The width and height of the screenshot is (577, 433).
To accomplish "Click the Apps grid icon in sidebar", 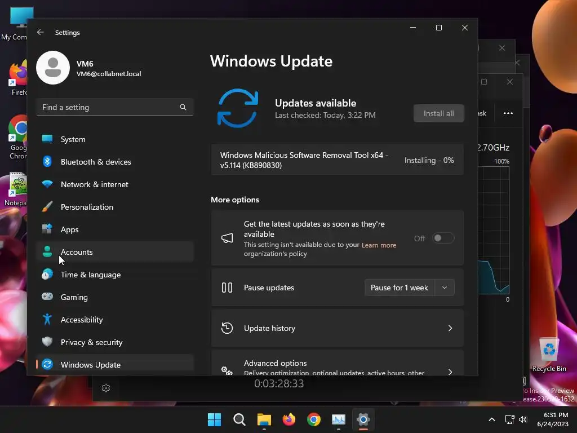I will [47, 229].
